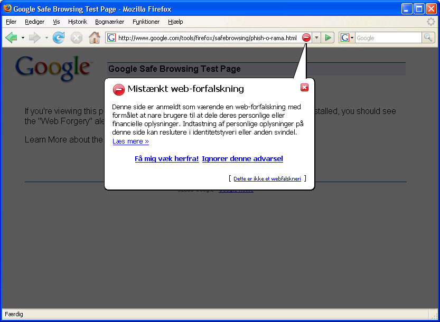Close the Mistænkt web-forfalskning popup

point(304,88)
